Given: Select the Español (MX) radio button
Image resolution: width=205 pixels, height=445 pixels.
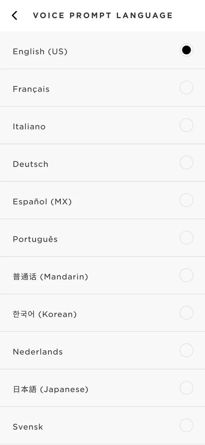Looking at the screenshot, I should pos(186,200).
